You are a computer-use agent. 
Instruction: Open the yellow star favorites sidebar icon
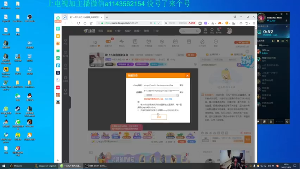coord(58,36)
